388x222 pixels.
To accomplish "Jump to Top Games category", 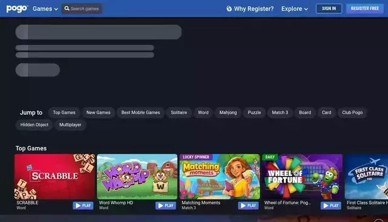I will [x=64, y=112].
